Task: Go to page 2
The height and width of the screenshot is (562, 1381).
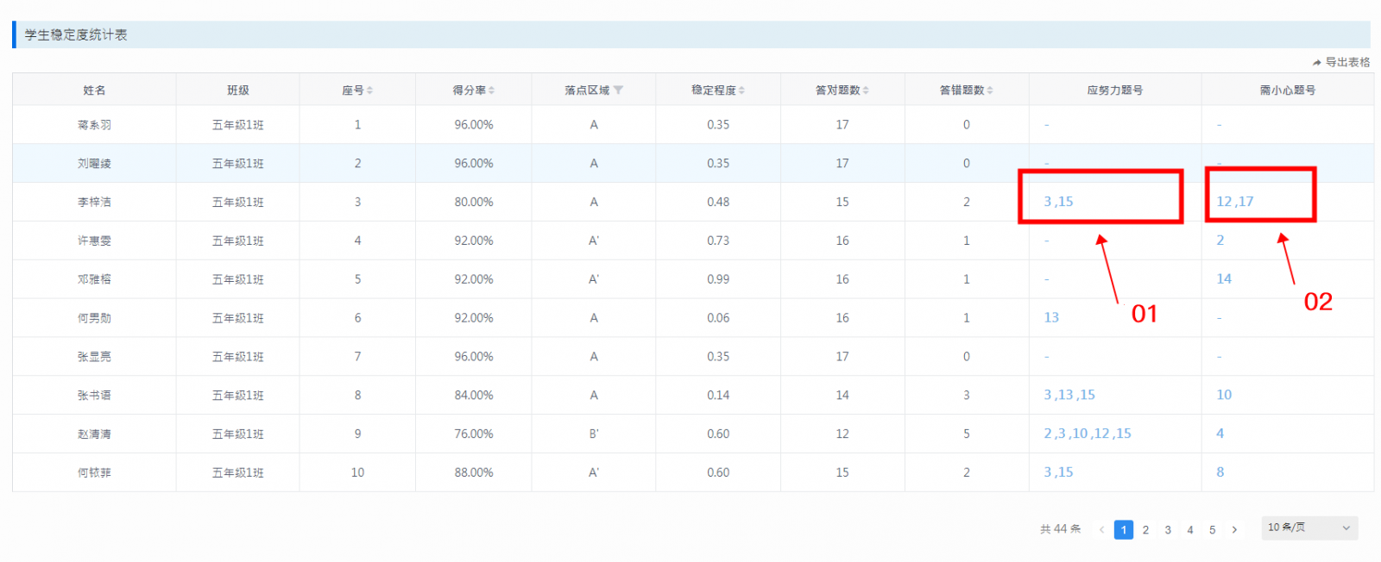Action: 1145,529
